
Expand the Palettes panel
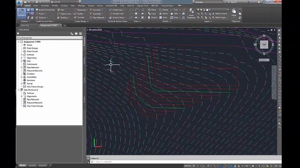[x=25, y=21]
